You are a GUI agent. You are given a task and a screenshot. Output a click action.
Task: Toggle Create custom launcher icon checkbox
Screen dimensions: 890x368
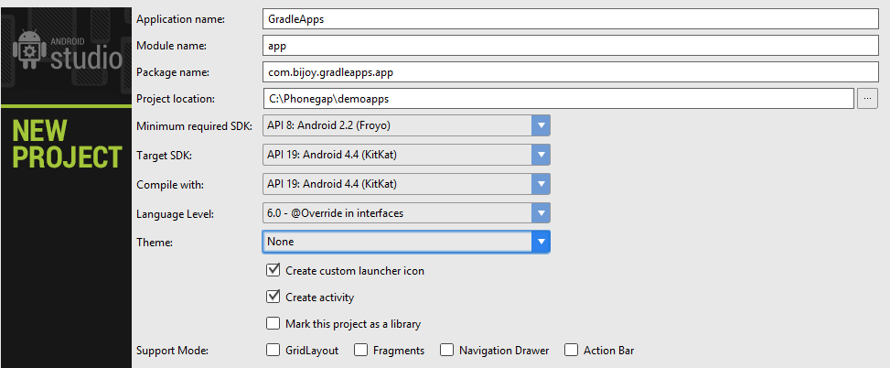pyautogui.click(x=273, y=271)
